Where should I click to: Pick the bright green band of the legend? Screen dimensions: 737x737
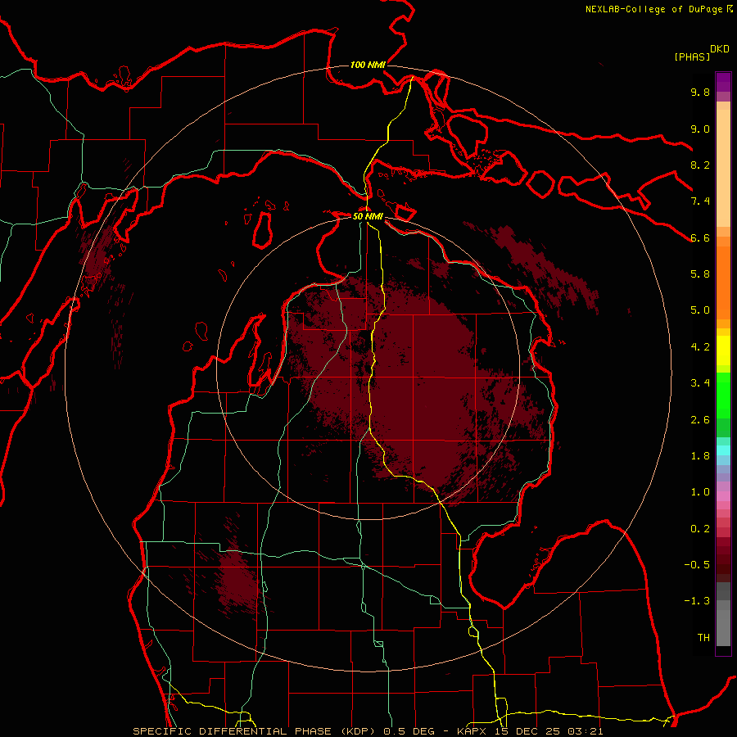pyautogui.click(x=723, y=395)
